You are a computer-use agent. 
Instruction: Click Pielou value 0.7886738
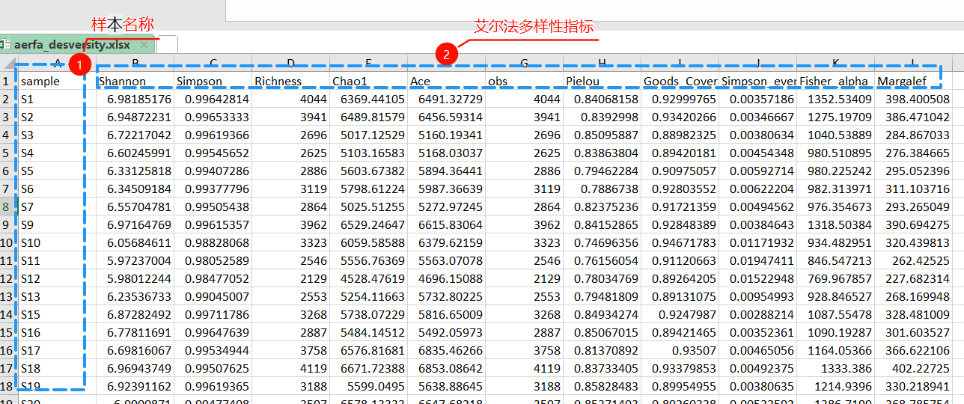602,189
